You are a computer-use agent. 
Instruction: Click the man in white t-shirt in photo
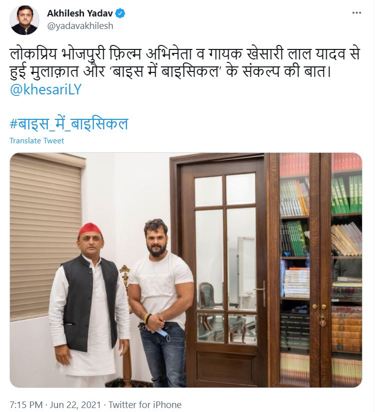(161, 302)
